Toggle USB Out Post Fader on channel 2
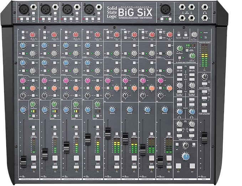This screenshot has width=242, height=186. [x=55, y=134]
